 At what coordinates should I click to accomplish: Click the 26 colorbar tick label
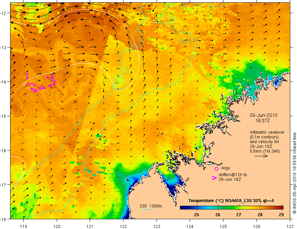218,215
